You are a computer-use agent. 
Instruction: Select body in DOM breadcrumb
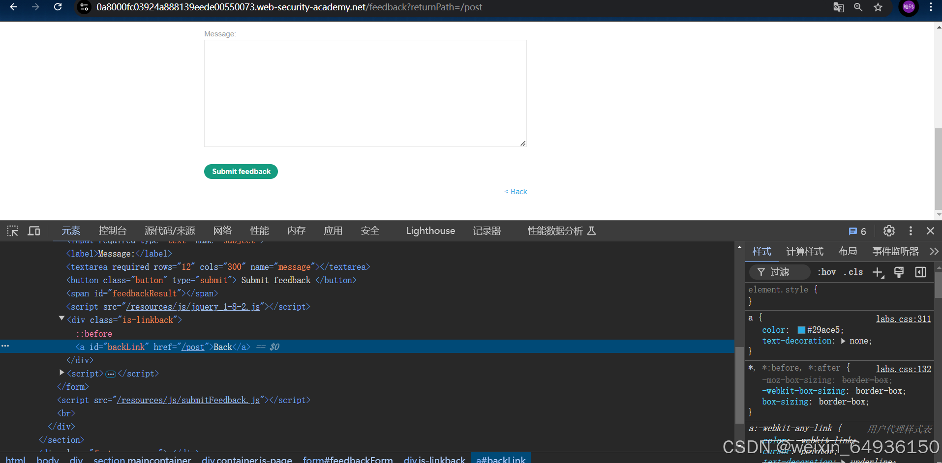(x=48, y=460)
